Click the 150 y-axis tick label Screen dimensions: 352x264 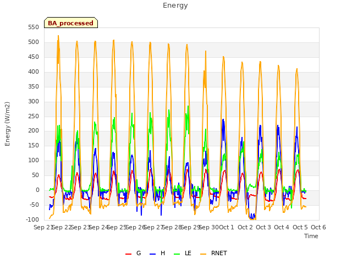34,145
